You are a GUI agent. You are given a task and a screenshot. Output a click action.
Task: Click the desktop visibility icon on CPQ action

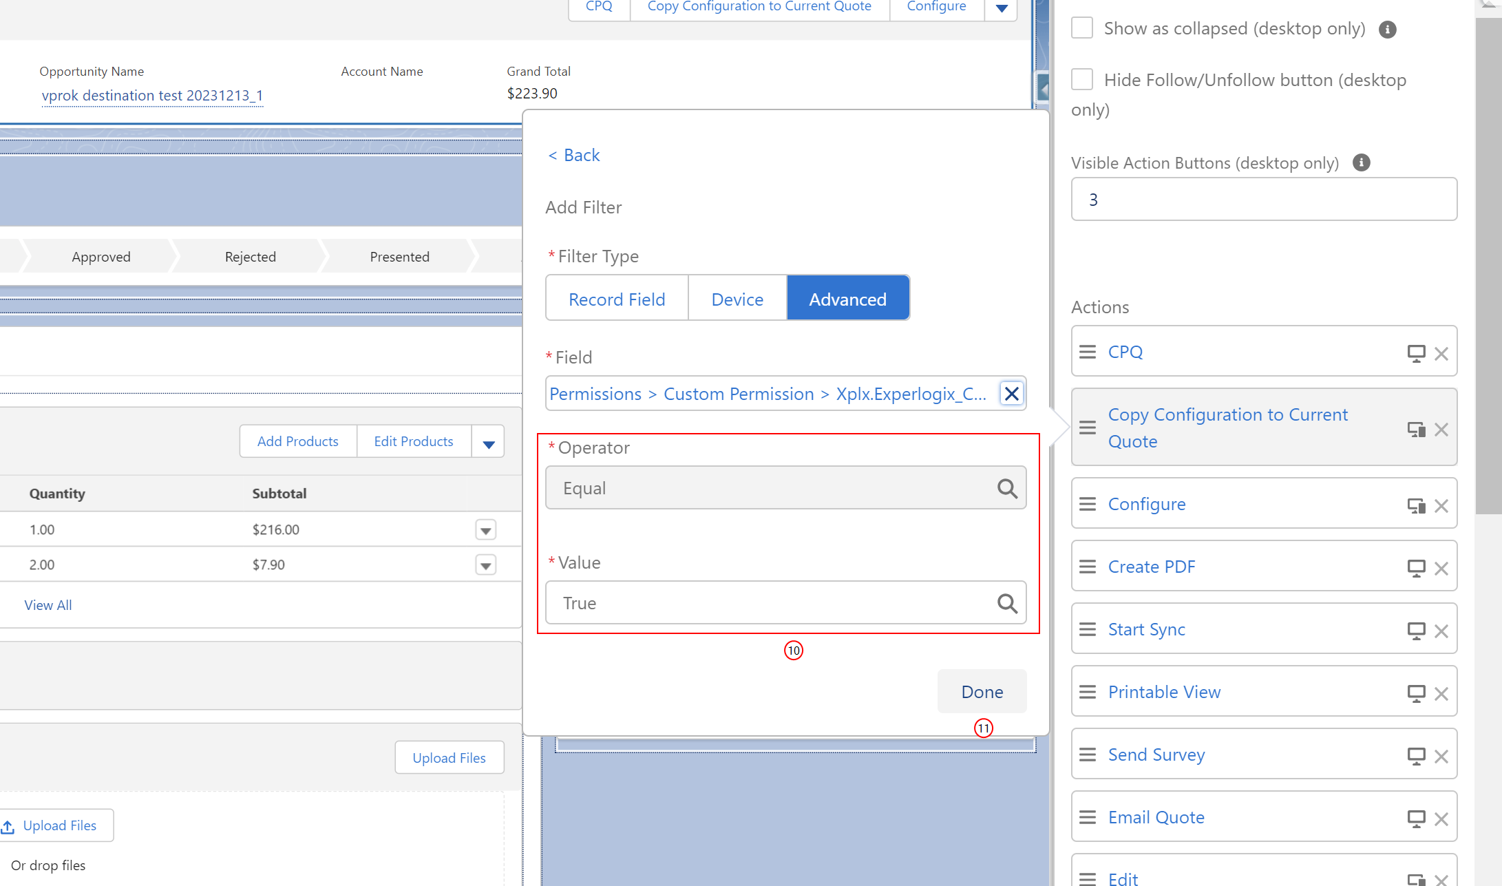coord(1416,354)
